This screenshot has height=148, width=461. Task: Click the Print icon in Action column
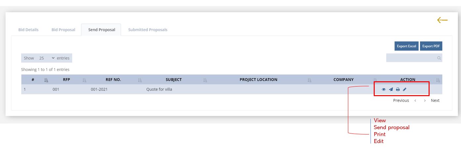(398, 89)
